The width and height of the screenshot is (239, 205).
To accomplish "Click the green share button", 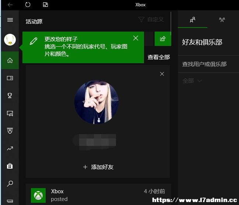I will pos(163,39).
